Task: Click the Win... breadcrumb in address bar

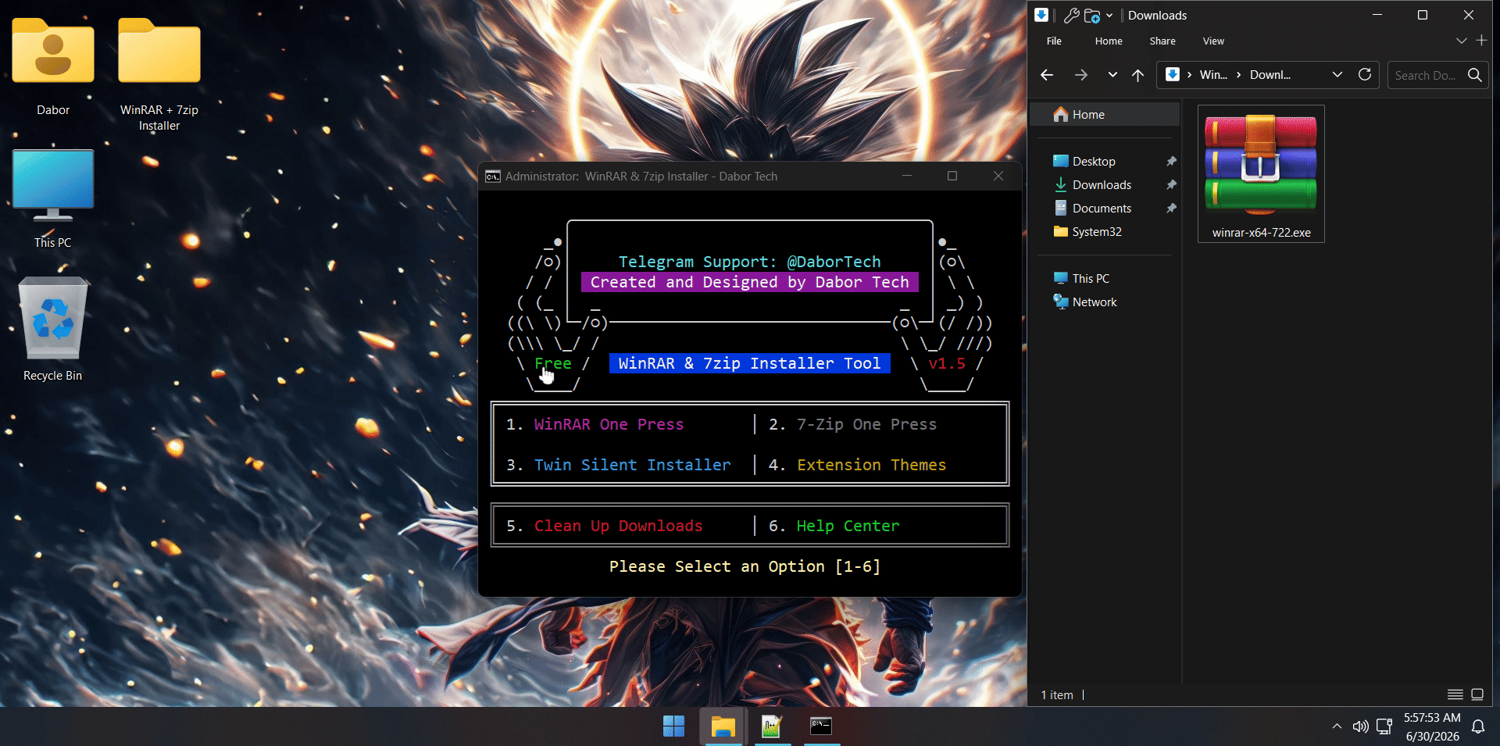Action: [1213, 75]
